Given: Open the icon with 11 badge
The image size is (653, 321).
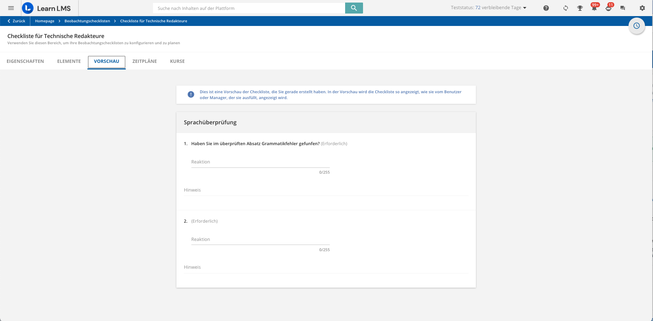Looking at the screenshot, I should click(608, 7).
